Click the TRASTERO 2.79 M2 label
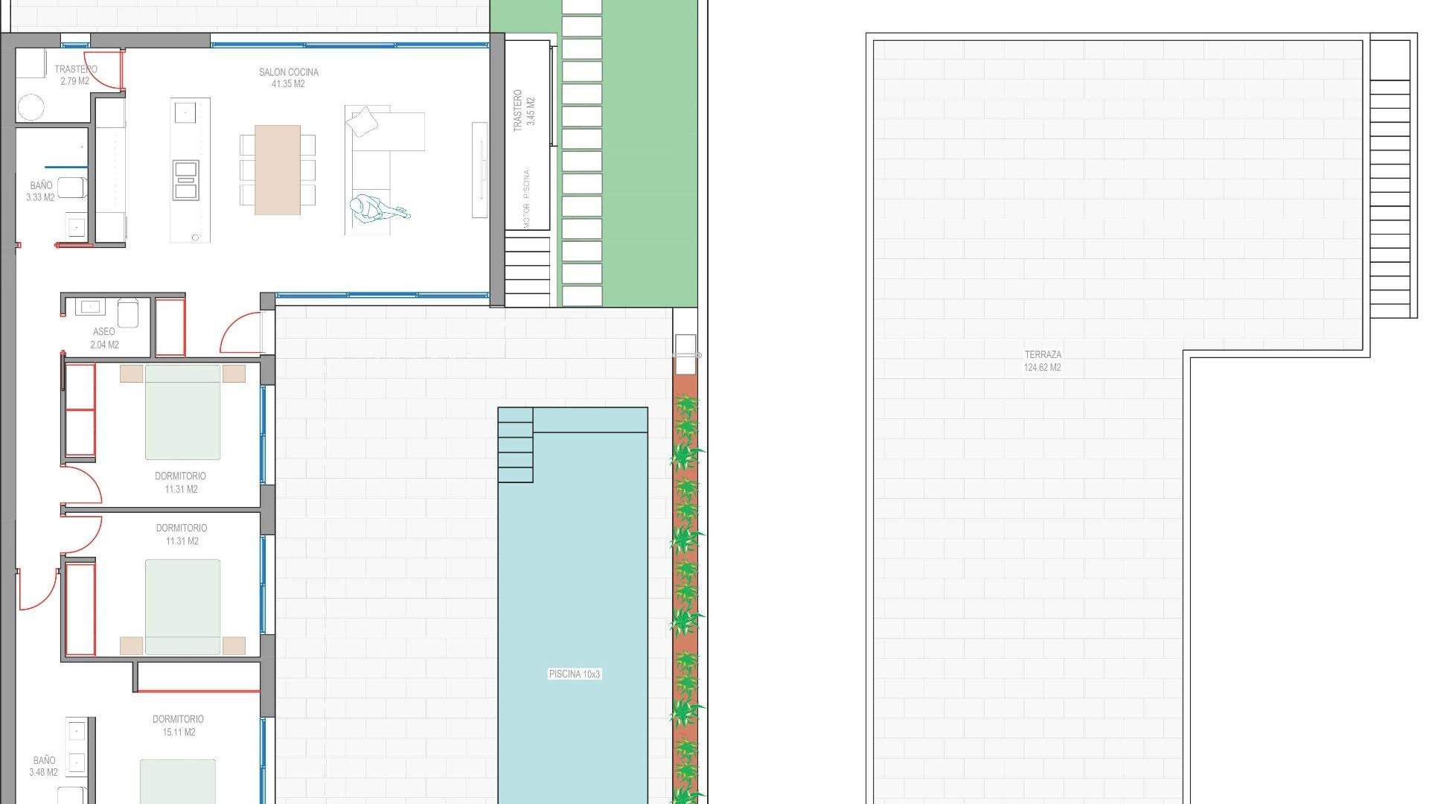This screenshot has width=1429, height=804. point(75,74)
